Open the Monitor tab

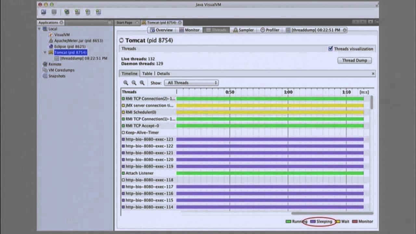(x=189, y=30)
